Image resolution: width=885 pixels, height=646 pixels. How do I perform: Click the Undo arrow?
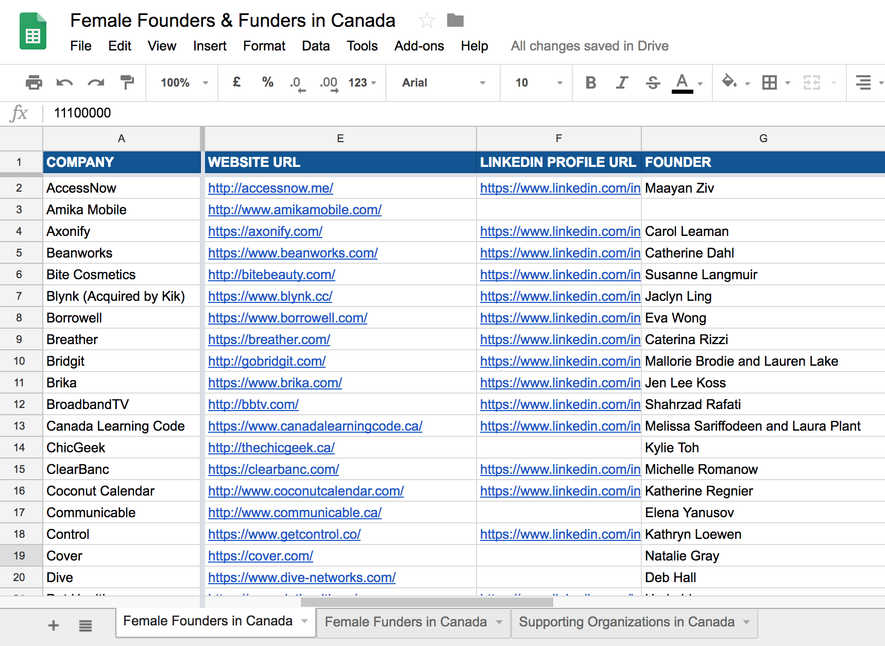point(65,82)
